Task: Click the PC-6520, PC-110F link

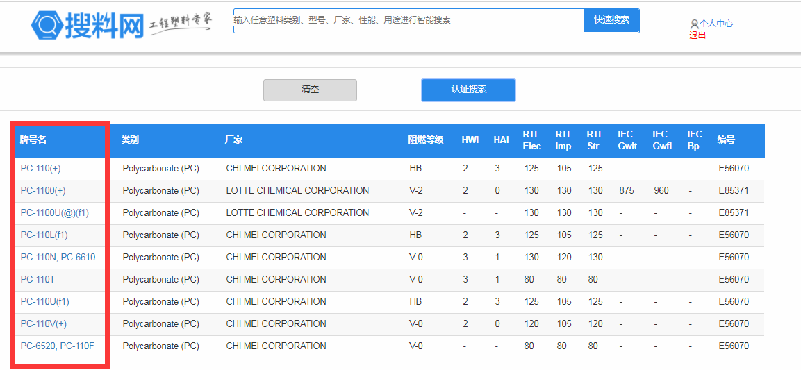Action: [57, 346]
